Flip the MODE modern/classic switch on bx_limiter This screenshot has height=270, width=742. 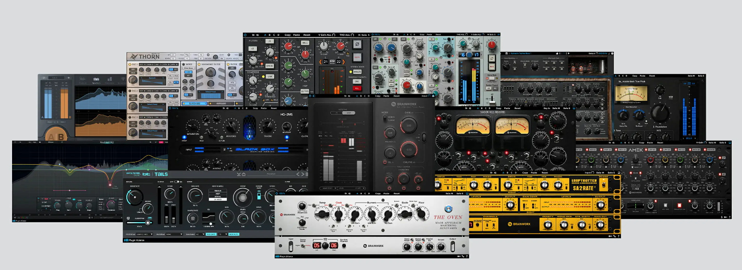[385, 119]
